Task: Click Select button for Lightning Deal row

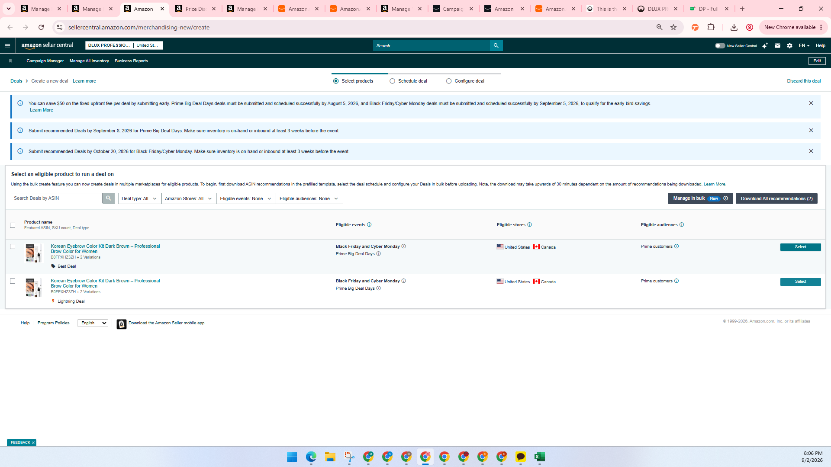Action: point(800,281)
